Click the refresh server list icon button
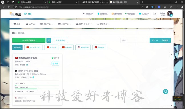This screenshot has width=185, height=109. tap(49, 40)
